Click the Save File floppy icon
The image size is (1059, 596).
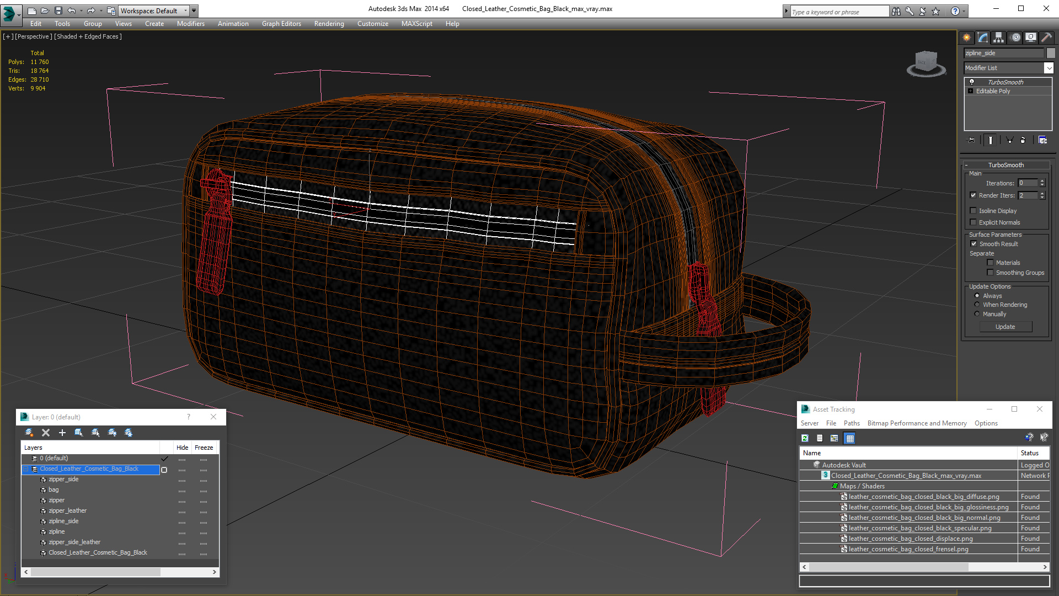pos(58,10)
